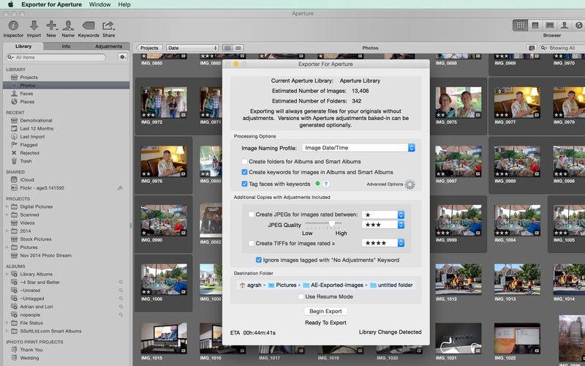This screenshot has height=366, width=585.
Task: Click Pictures in destination folder path
Action: click(282, 285)
